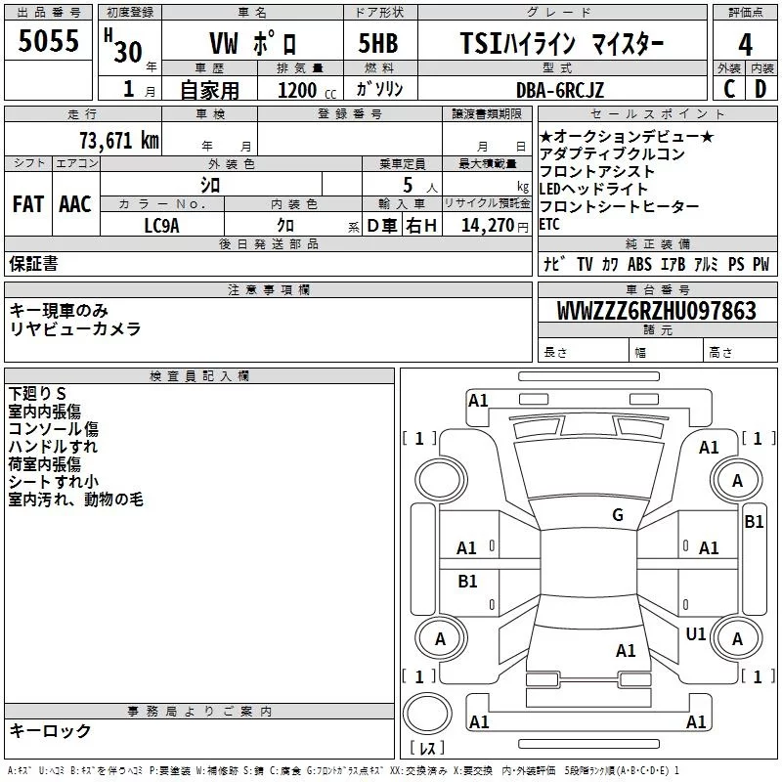Click the 1200 cc displacement value
This screenshot has width=782, height=782.
[307, 90]
